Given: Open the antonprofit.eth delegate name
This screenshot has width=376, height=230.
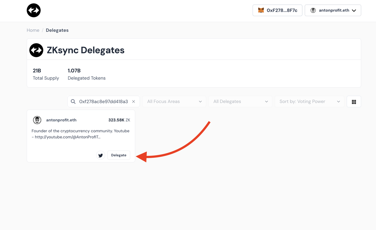Looking at the screenshot, I should point(61,120).
